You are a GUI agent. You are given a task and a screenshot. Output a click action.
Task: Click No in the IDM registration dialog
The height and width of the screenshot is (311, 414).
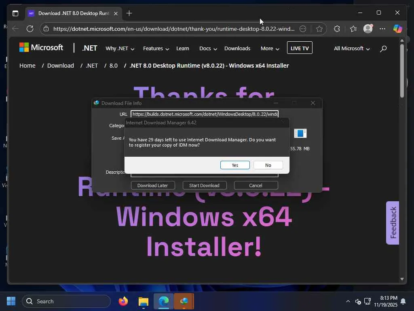point(268,165)
